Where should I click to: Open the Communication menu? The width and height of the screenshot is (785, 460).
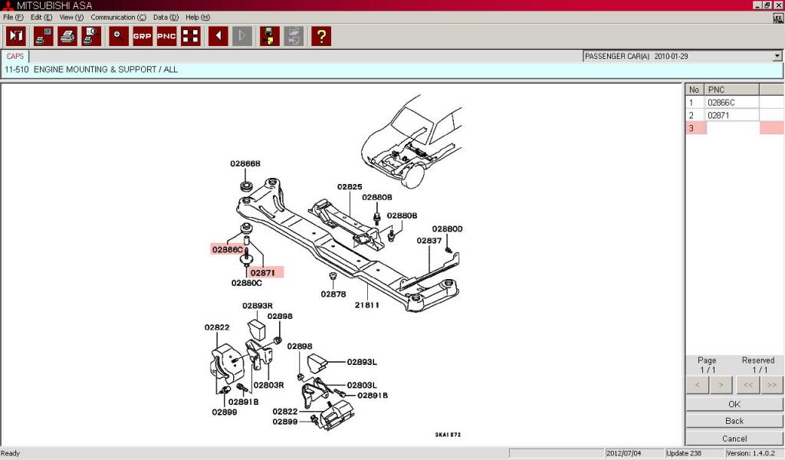(x=118, y=17)
